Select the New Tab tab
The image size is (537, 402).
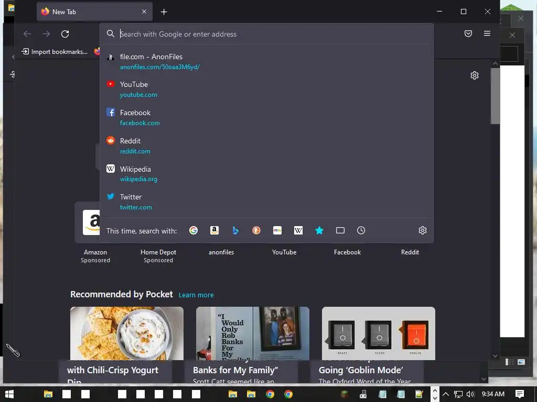(x=94, y=12)
